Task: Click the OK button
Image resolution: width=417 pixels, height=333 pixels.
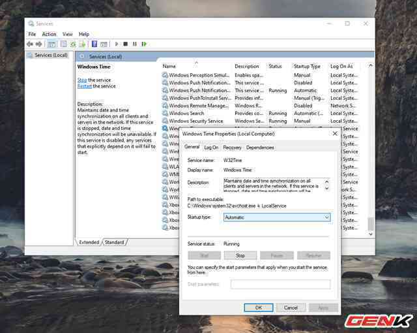Action: (259, 308)
